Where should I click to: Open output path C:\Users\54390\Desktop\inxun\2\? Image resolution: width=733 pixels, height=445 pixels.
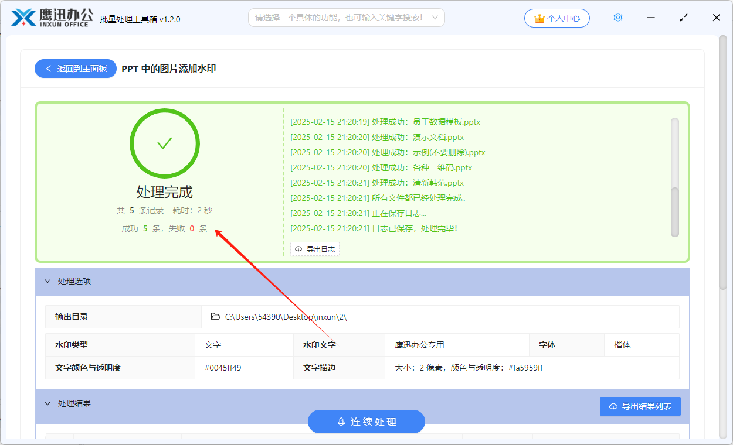coord(286,317)
